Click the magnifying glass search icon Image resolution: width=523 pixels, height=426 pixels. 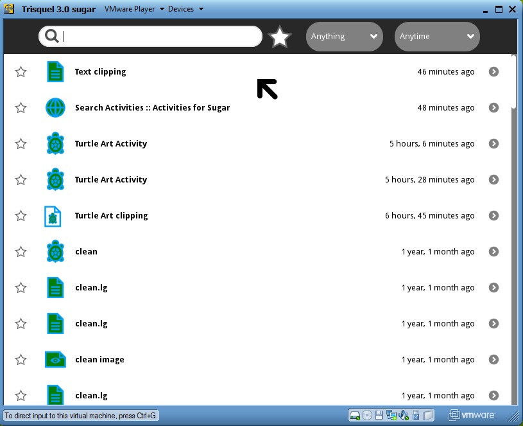pyautogui.click(x=52, y=37)
